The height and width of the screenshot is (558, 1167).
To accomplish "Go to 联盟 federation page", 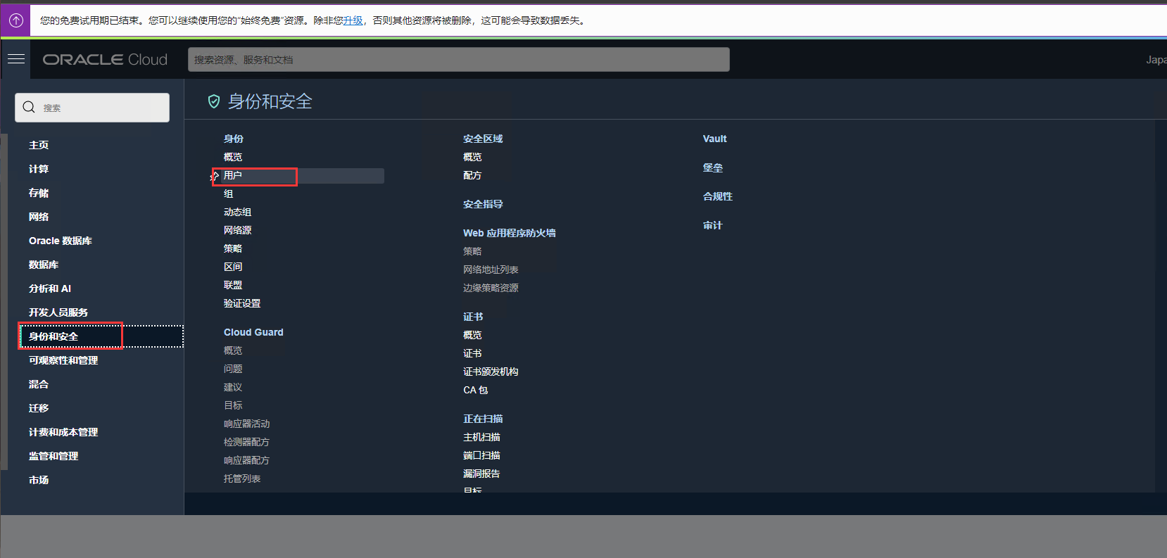I will (x=233, y=285).
